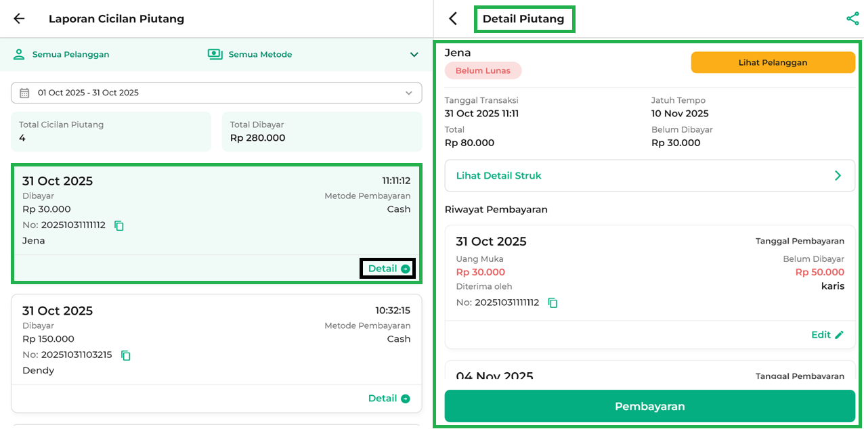Screen dimensions: 864x429
Task: Select Dendy's Rp 150.000 installment card
Action: (x=217, y=339)
